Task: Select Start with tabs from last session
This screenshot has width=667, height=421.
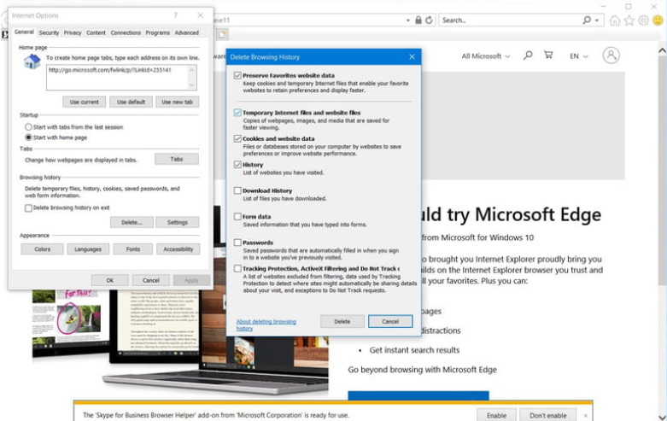Action: click(28, 126)
